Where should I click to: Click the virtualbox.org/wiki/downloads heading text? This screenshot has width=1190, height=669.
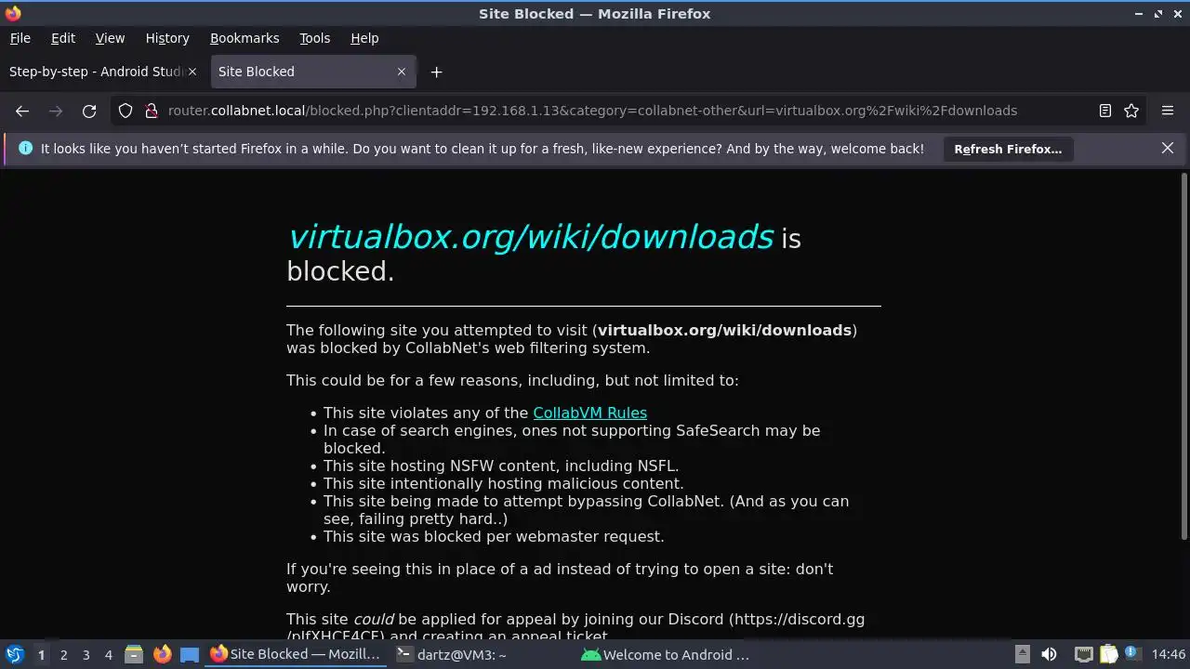point(530,237)
